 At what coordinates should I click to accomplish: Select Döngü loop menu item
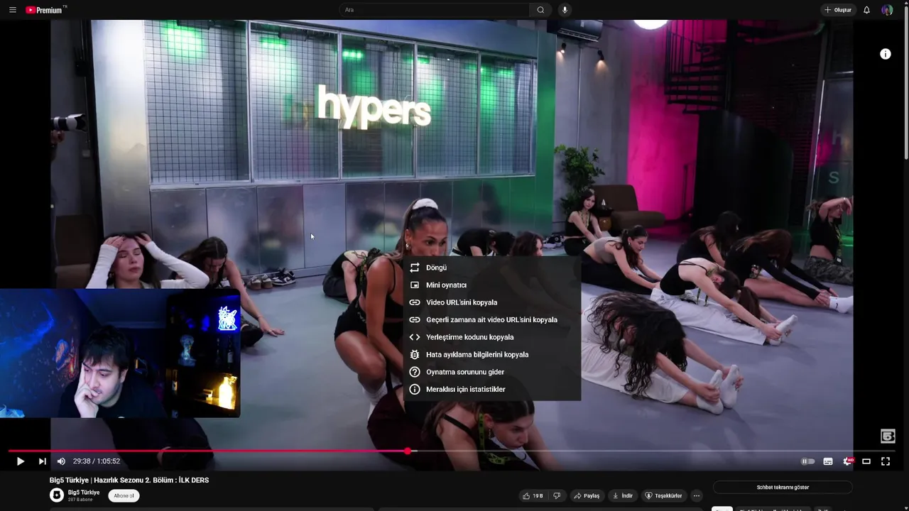pos(491,268)
